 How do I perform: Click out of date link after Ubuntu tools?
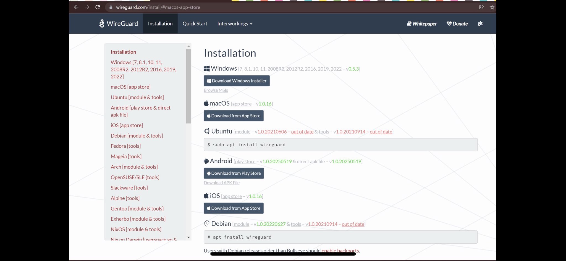point(381,132)
